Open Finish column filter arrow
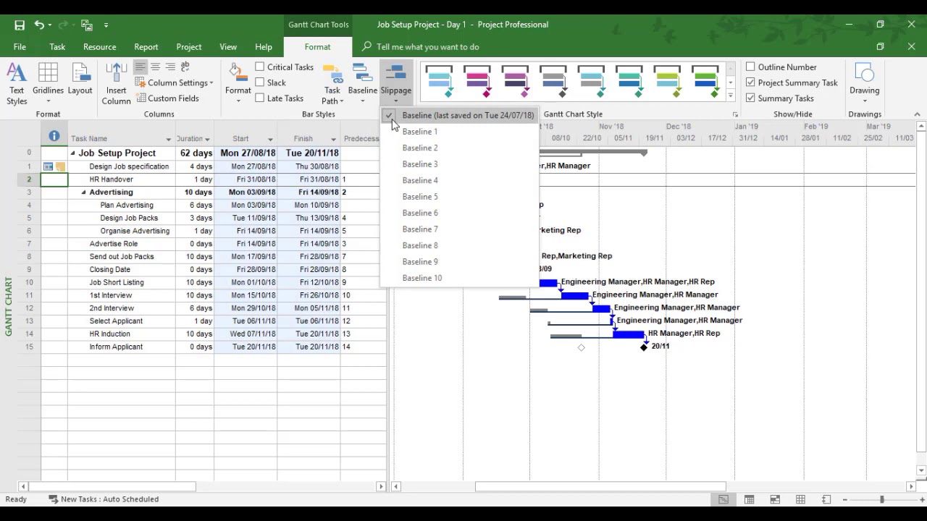Image resolution: width=927 pixels, height=521 pixels. point(333,139)
